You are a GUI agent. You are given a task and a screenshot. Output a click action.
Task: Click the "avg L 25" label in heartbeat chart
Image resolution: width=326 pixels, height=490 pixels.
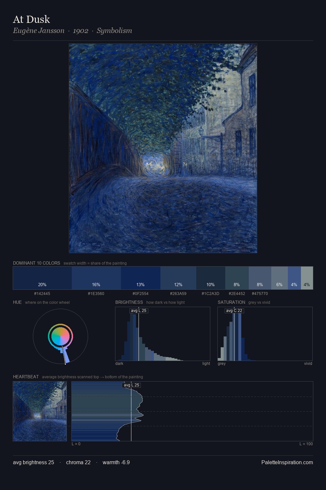pyautogui.click(x=131, y=385)
